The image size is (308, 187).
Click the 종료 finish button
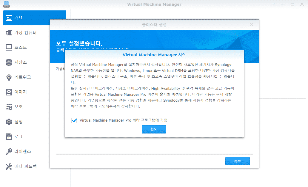pyautogui.click(x=238, y=161)
